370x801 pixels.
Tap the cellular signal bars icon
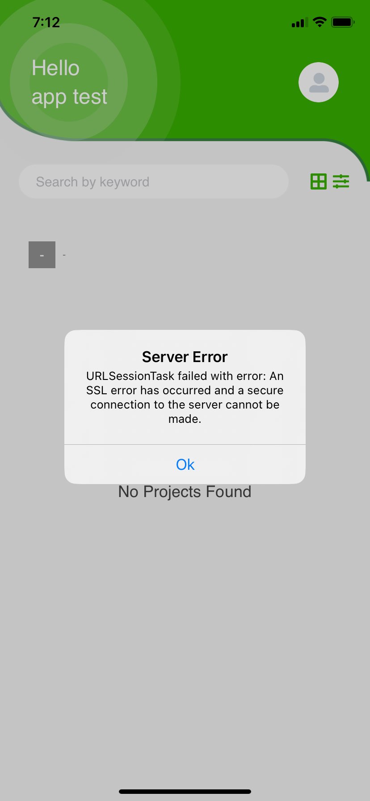(300, 22)
